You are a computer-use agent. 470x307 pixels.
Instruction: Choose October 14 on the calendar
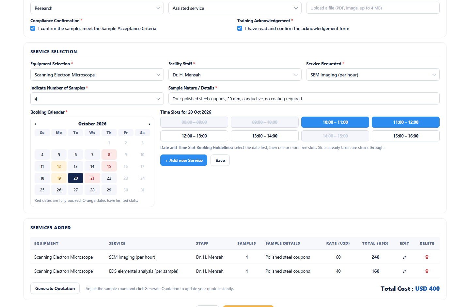92,166
